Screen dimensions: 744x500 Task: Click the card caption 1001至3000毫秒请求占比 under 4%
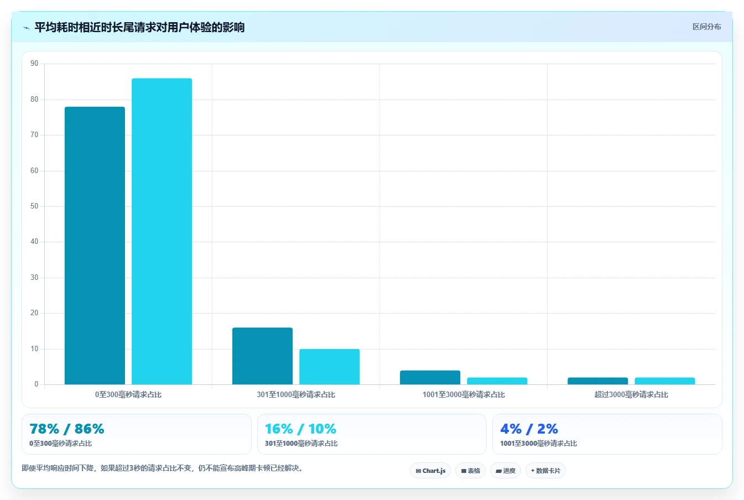(x=538, y=444)
